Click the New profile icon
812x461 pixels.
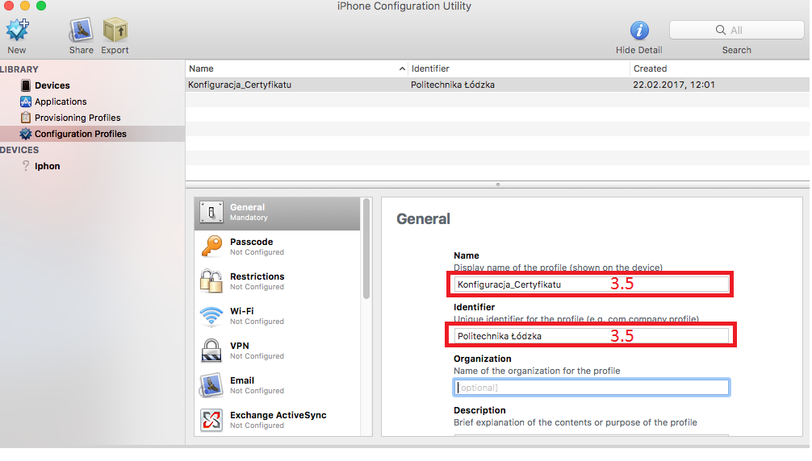coord(17,30)
